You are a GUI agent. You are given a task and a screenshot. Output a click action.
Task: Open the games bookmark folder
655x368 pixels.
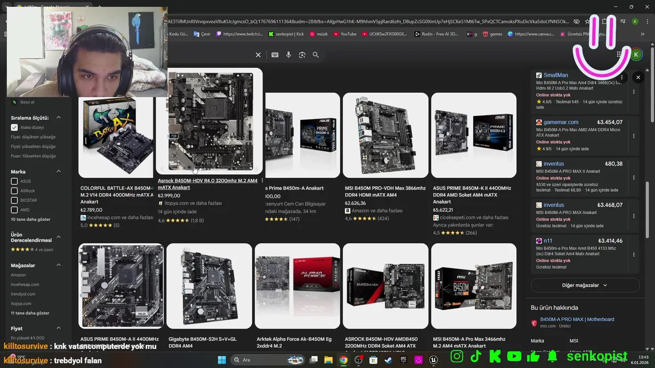tap(492, 34)
